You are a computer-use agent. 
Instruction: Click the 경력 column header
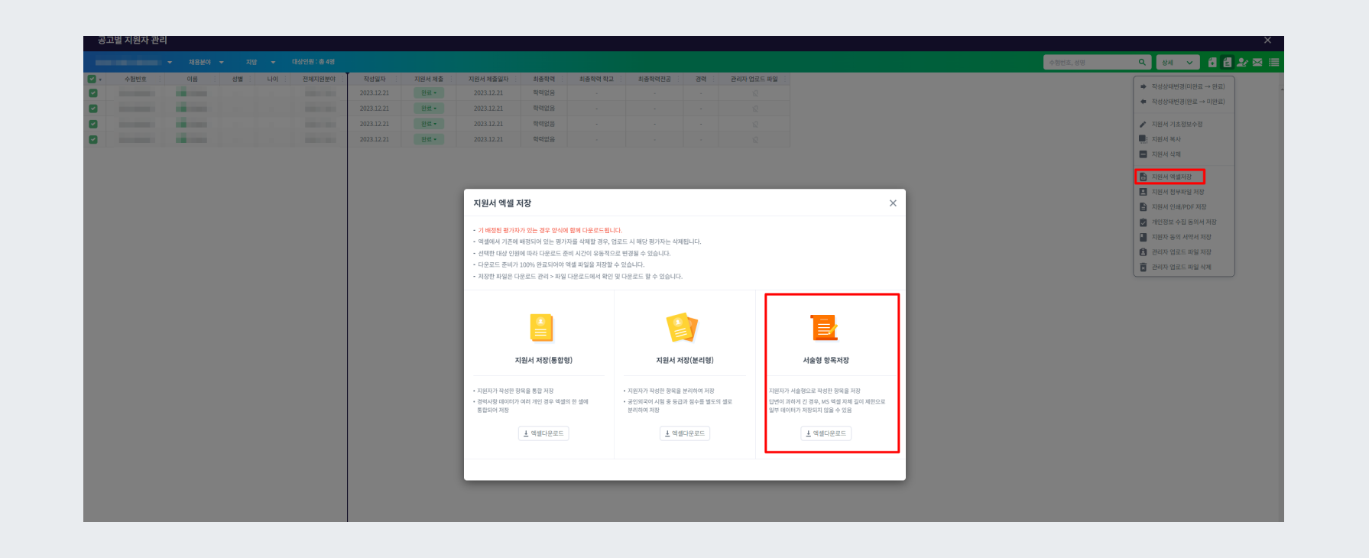click(701, 79)
